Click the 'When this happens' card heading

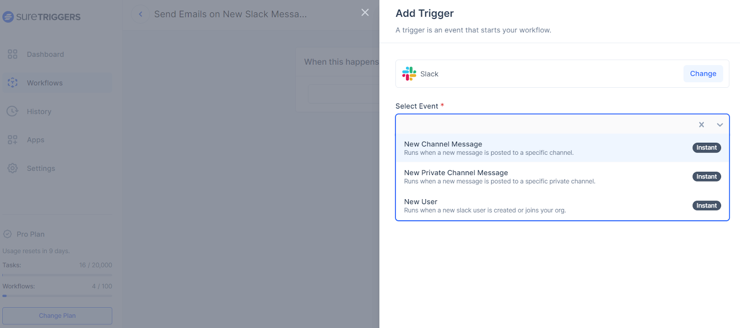tap(341, 62)
